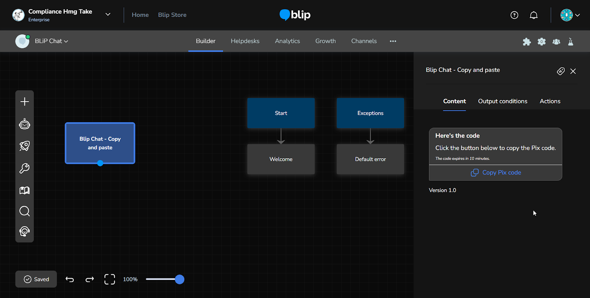Open the Analytics tab
590x298 pixels.
(287, 41)
